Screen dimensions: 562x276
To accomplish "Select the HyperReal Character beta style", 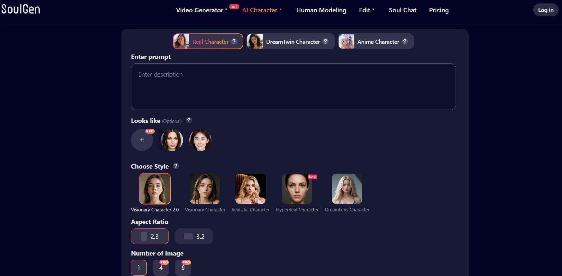I will [297, 189].
